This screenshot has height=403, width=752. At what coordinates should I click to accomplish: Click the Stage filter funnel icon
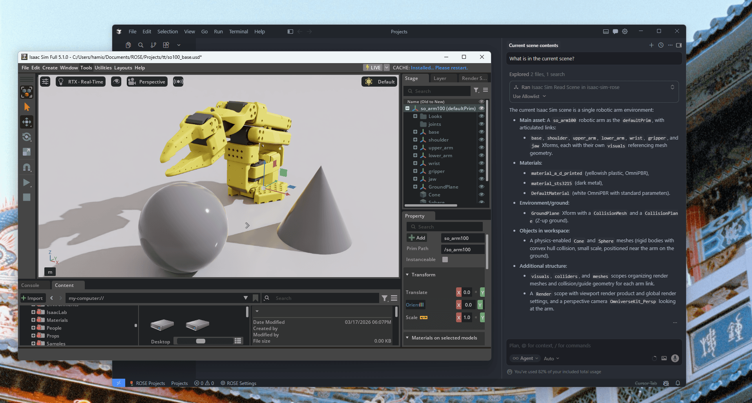point(476,90)
